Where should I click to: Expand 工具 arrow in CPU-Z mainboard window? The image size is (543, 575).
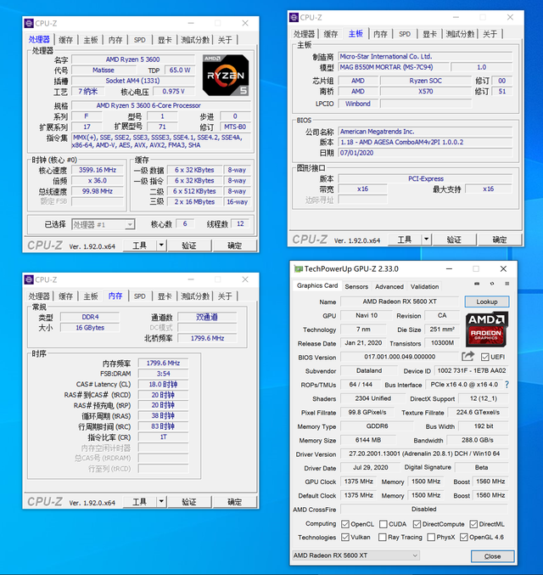(427, 240)
